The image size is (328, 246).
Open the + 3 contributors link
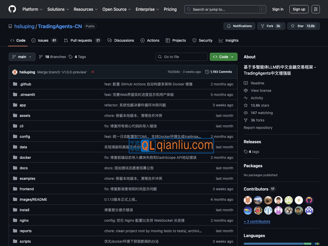[x=257, y=221]
